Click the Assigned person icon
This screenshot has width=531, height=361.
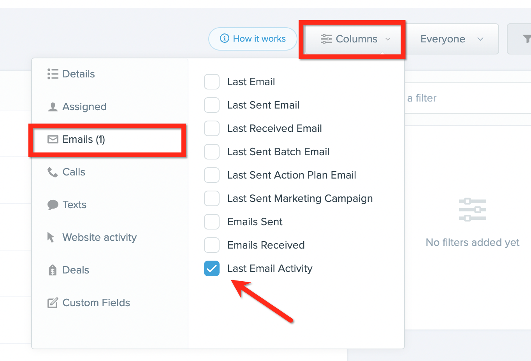52,107
